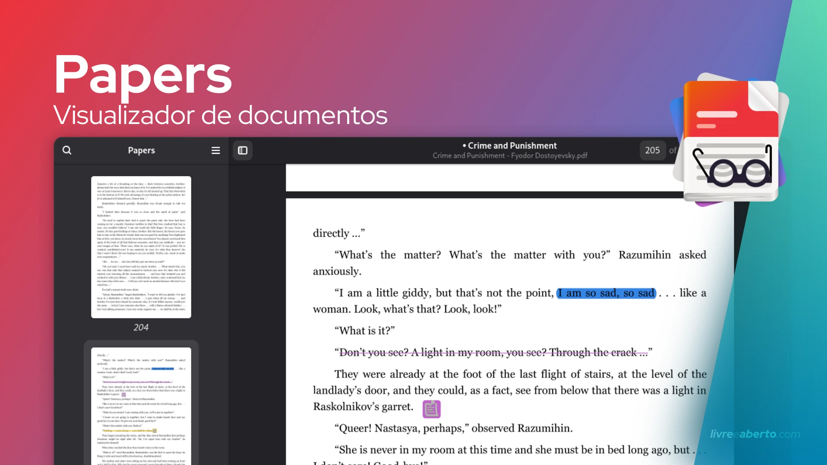Screen dimensions: 827x465
Task: Click the line 'Queer! Nastasya, perhaps,' observed Razumihin
Action: pyautogui.click(x=454, y=428)
